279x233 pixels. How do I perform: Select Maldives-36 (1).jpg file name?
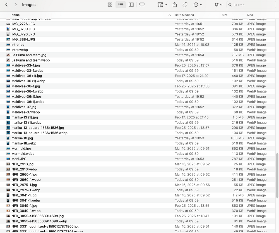click(x=27, y=76)
